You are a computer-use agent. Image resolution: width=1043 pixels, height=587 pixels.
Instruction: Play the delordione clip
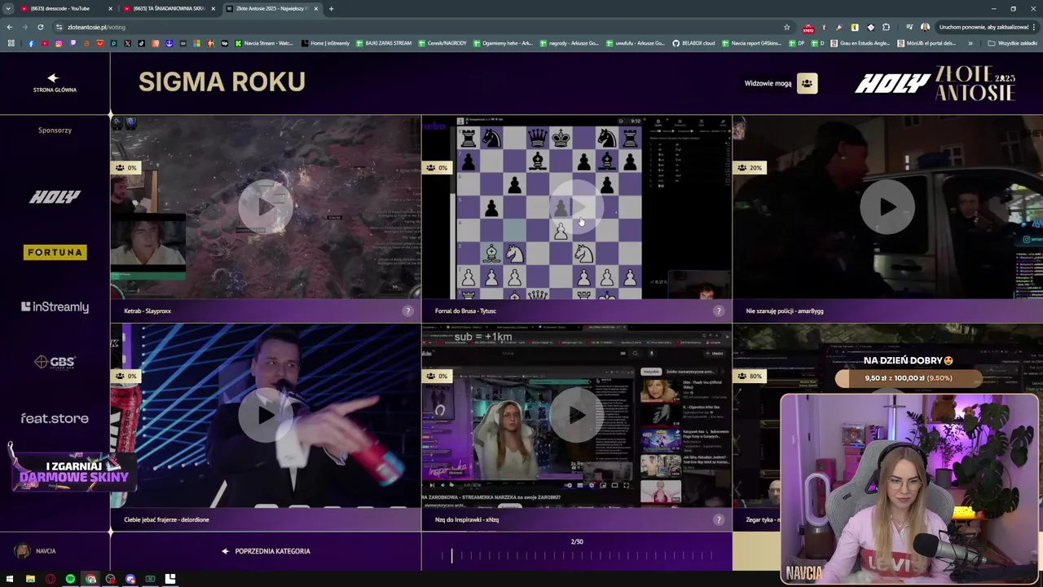(266, 415)
